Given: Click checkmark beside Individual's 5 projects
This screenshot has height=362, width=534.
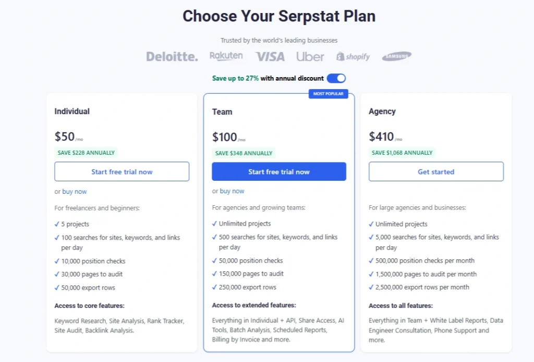Looking at the screenshot, I should 57,224.
